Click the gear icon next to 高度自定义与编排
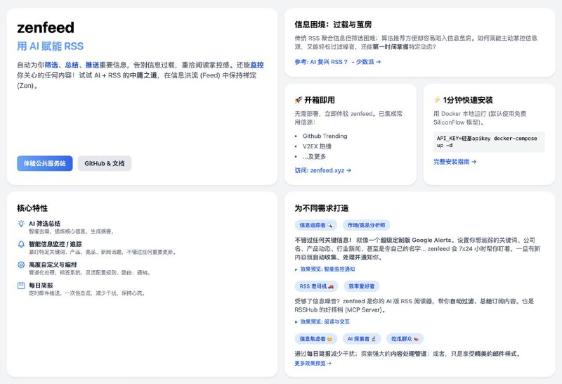The height and width of the screenshot is (384, 562). pyautogui.click(x=21, y=264)
